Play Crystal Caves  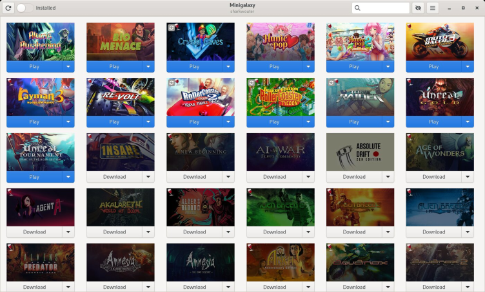pos(194,67)
